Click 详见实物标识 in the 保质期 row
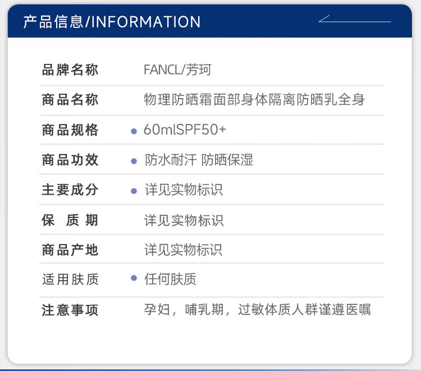 (x=184, y=220)
